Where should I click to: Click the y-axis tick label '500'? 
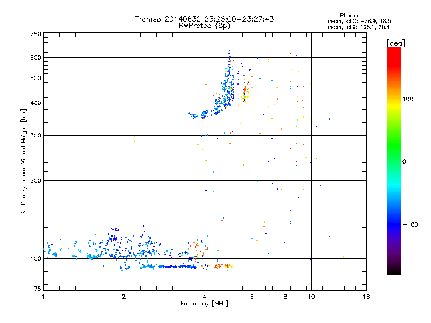point(36,78)
